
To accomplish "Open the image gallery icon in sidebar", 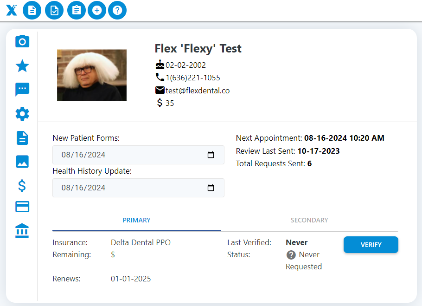I will pyautogui.click(x=22, y=162).
